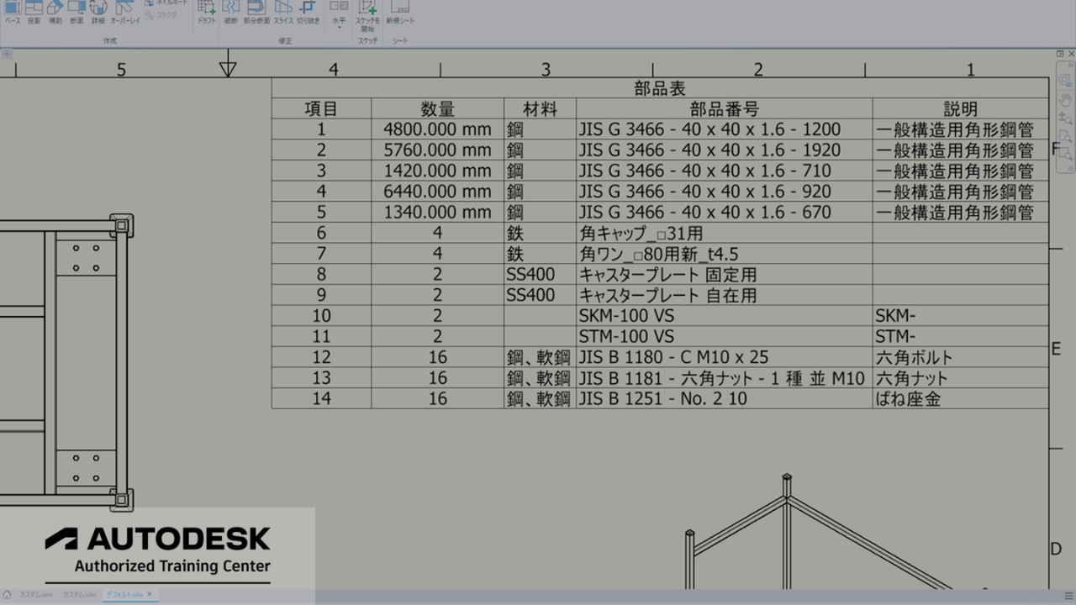
Task: Select part number ending in 1.6 - 1920
Action: coord(725,150)
